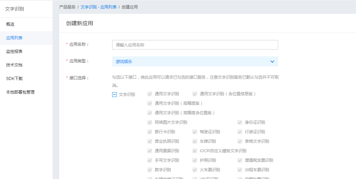This screenshot has width=356, height=179.
Task: Toggle the 车牌识别 checkbox
Action: click(195, 141)
